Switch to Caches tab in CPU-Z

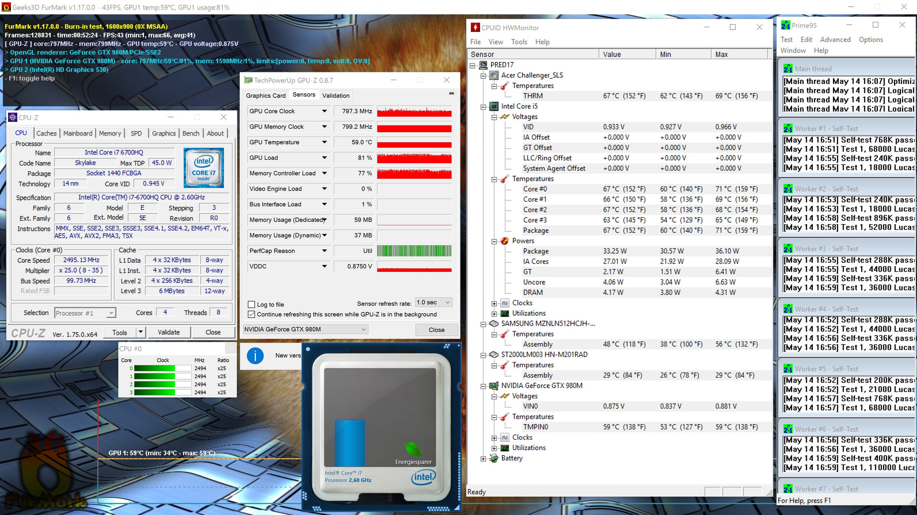(46, 134)
